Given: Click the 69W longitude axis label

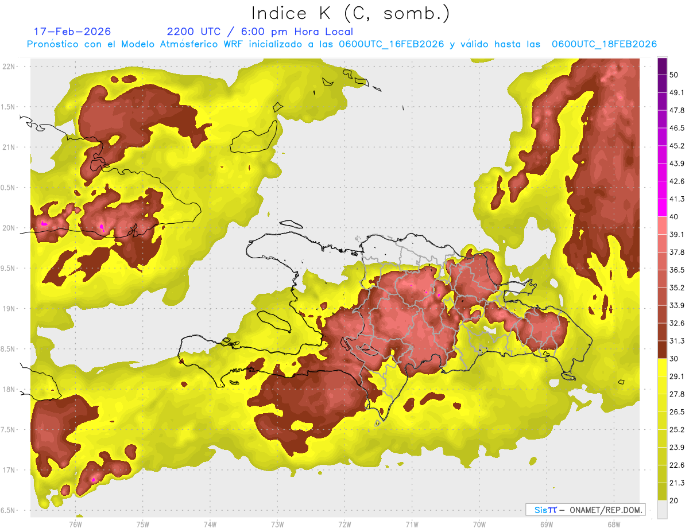Looking at the screenshot, I should coord(546,524).
